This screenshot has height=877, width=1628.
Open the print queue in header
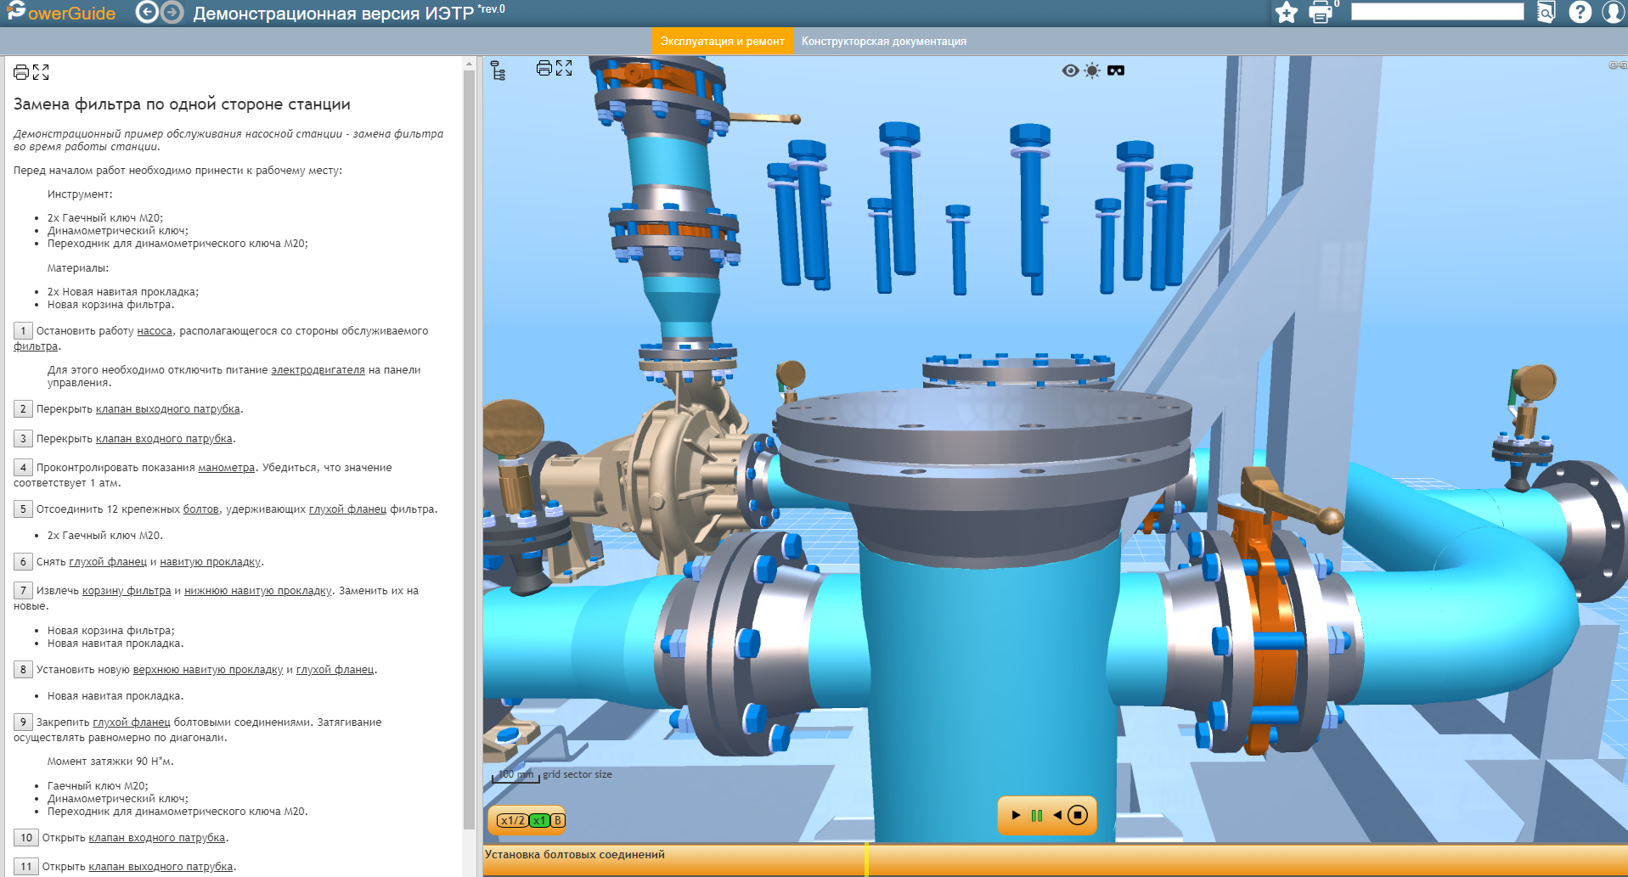[1321, 13]
